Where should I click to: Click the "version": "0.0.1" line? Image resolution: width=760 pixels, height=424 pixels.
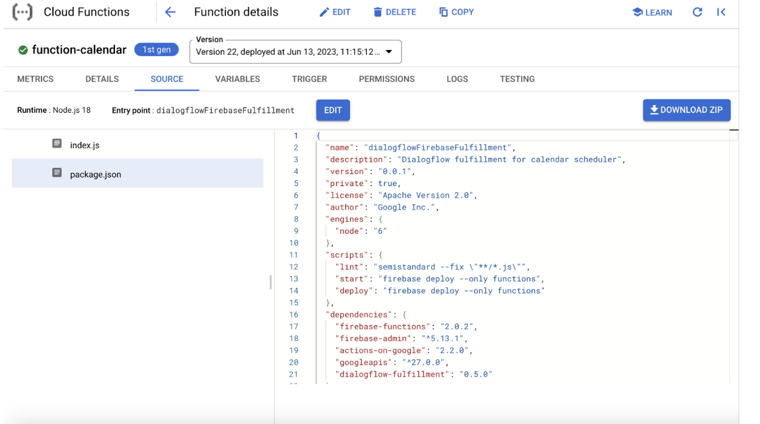[x=370, y=171]
